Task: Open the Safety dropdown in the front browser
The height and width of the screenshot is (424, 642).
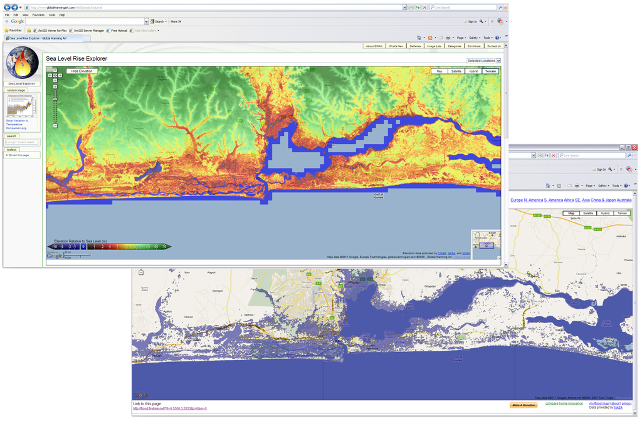Action: tap(475, 38)
